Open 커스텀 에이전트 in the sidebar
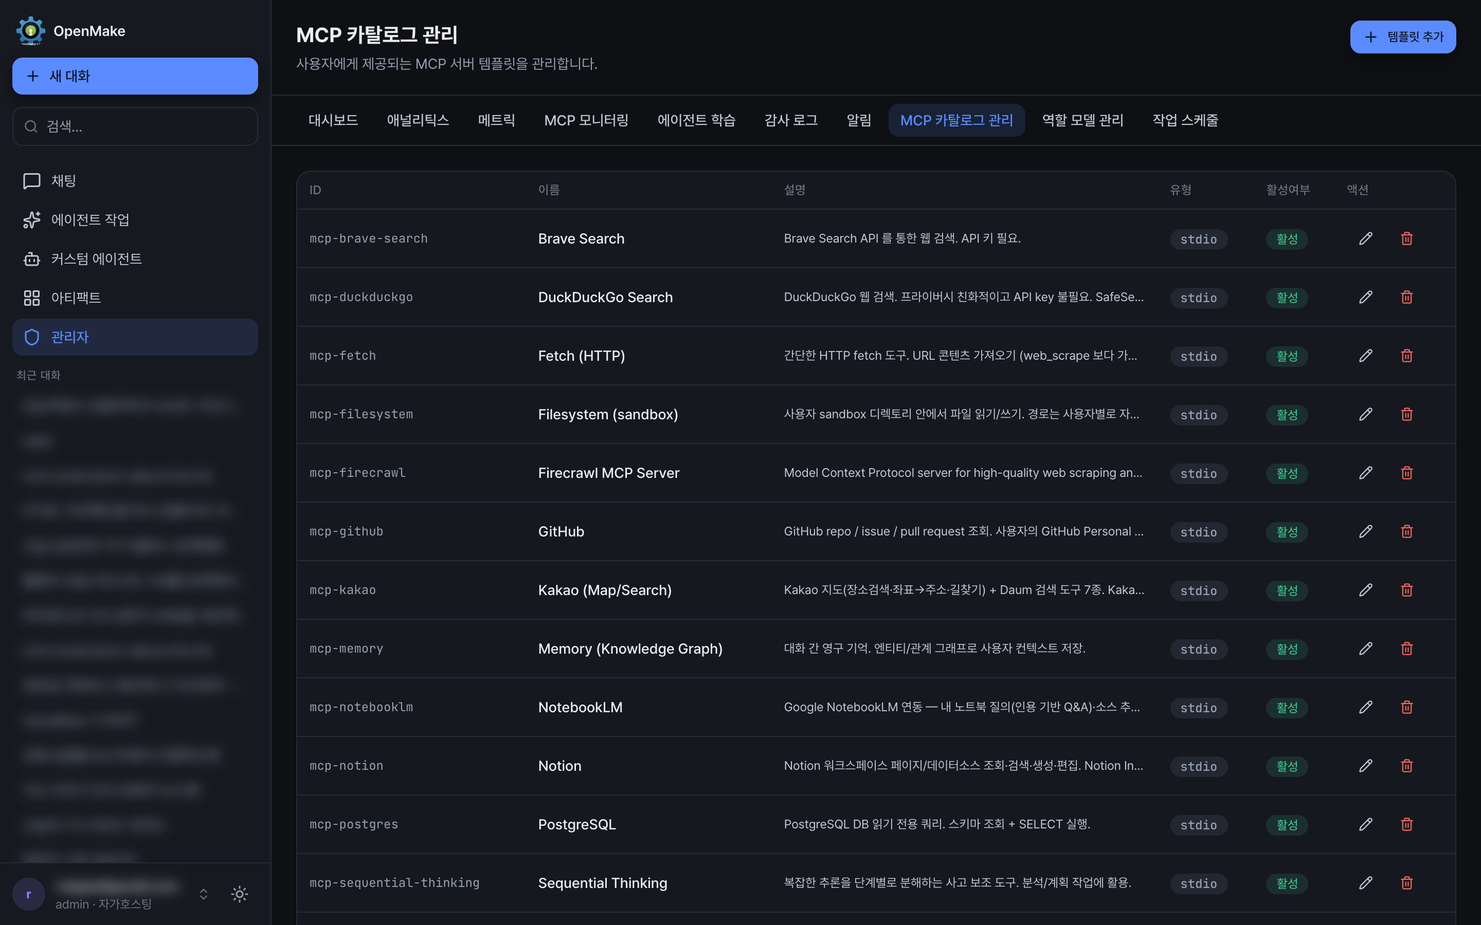 [x=135, y=259]
